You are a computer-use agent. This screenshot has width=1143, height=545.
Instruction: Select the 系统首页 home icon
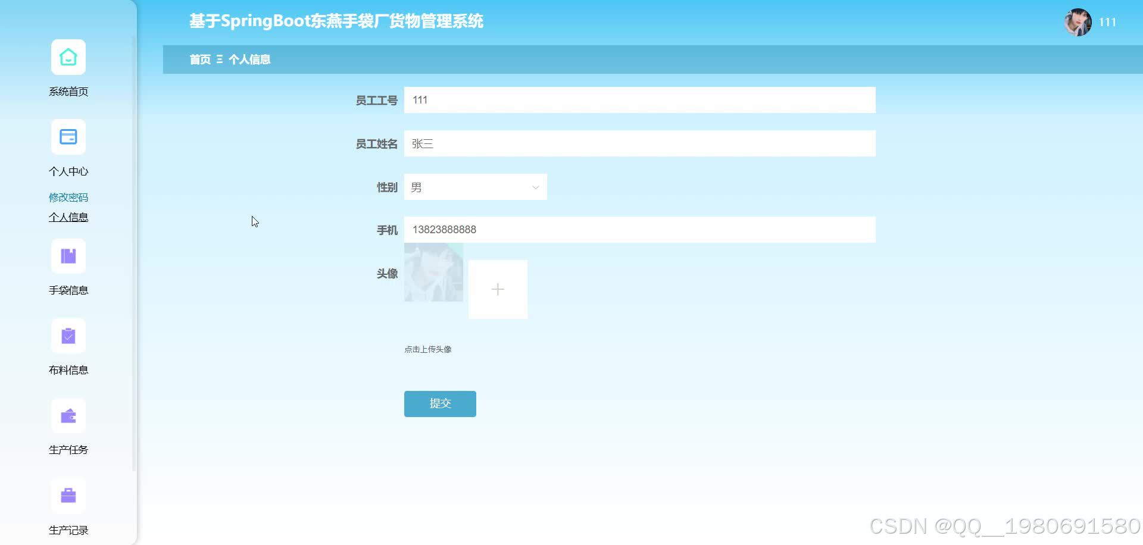(x=68, y=57)
